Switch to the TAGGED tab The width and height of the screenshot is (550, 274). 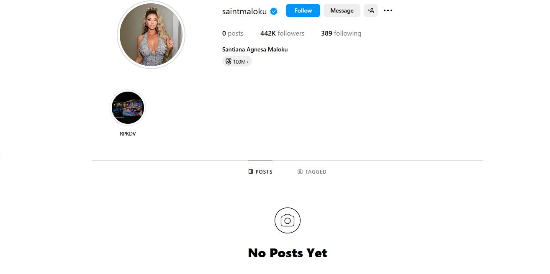(x=312, y=172)
